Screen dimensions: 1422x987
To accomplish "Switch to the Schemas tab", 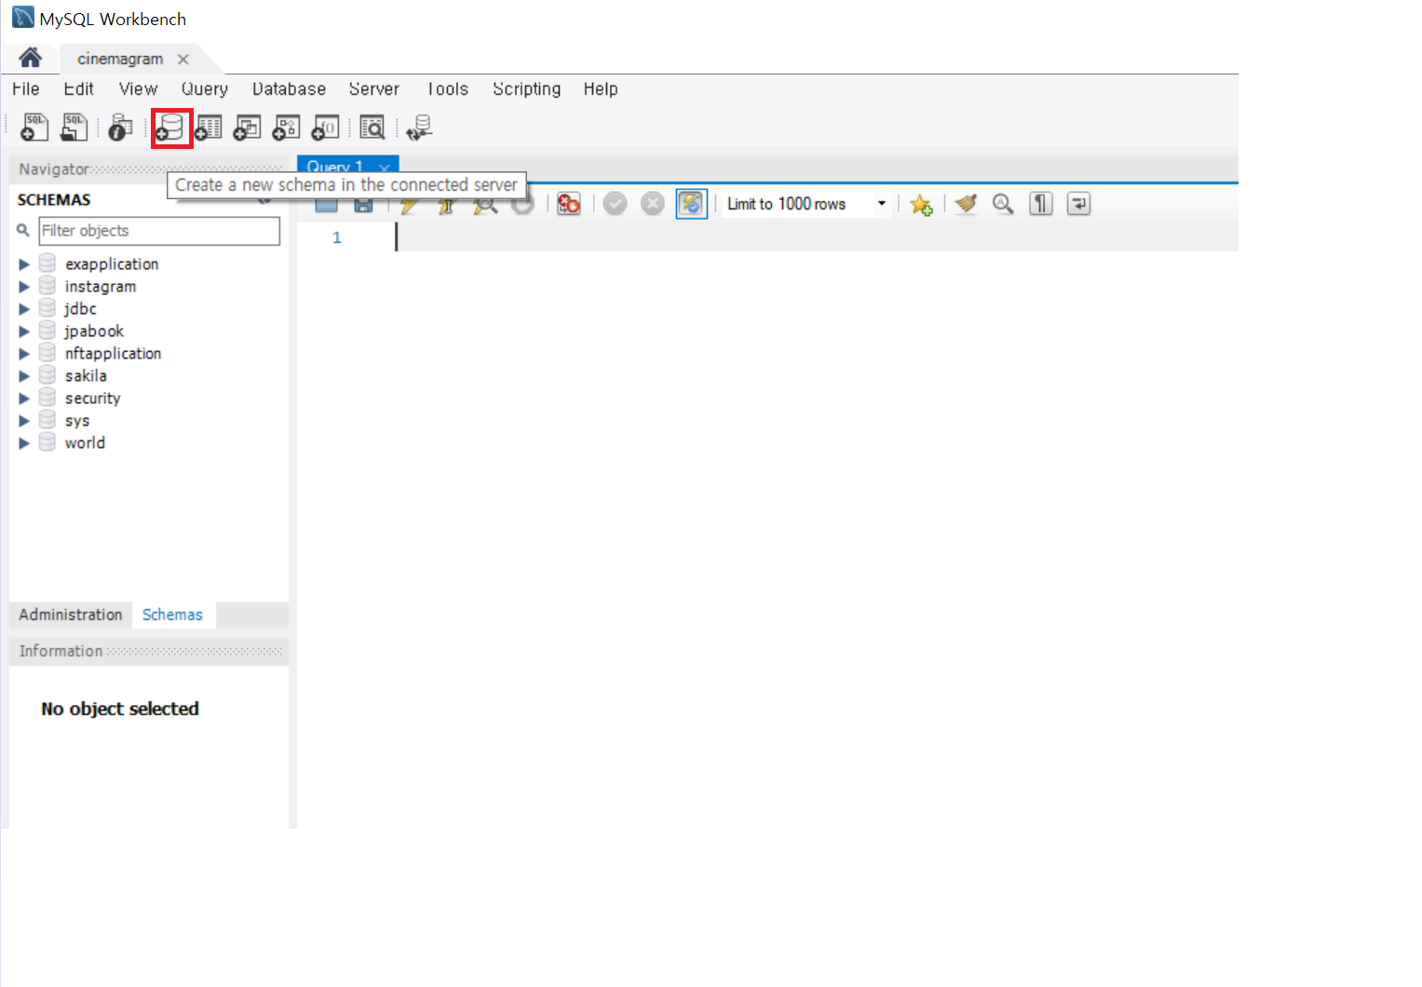I will tap(173, 615).
